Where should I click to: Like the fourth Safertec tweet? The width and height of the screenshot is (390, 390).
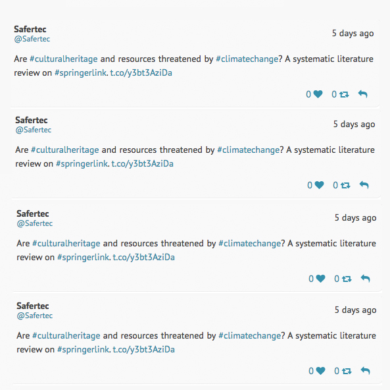tap(320, 371)
